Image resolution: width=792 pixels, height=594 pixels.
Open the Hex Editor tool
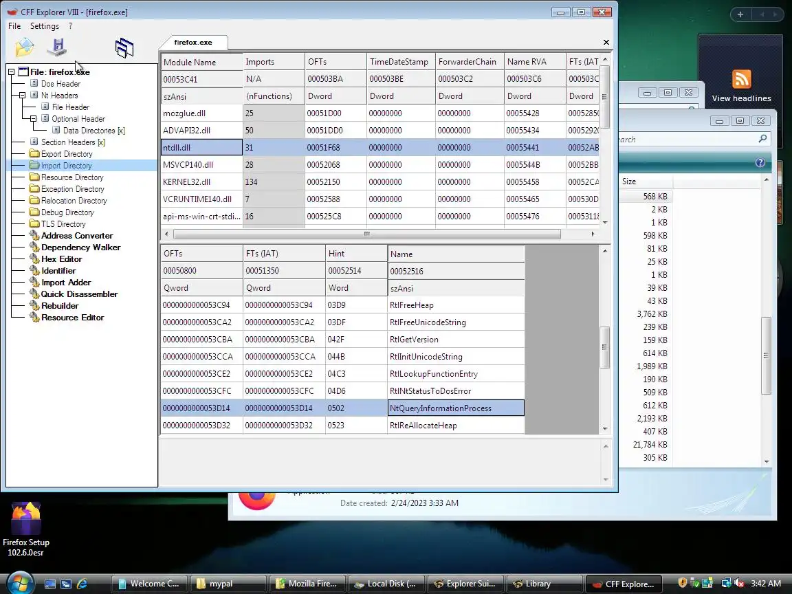(62, 258)
